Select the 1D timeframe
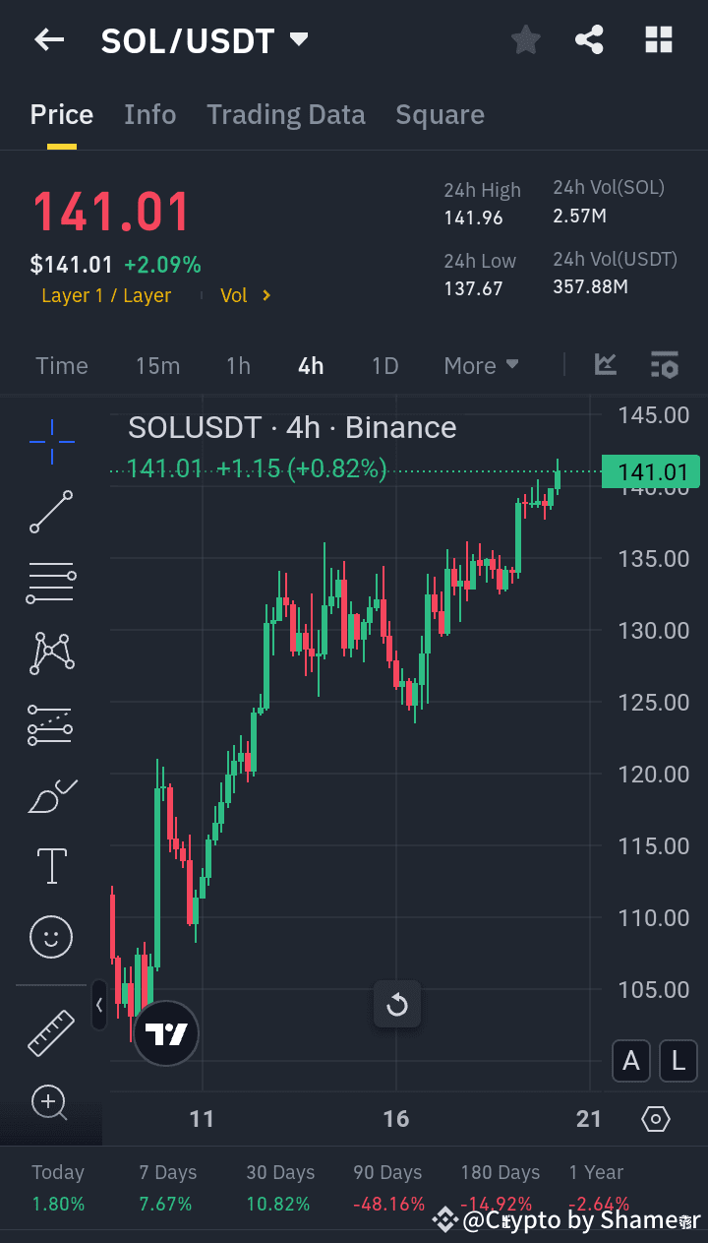Screen dimensions: 708x1243 coord(384,365)
